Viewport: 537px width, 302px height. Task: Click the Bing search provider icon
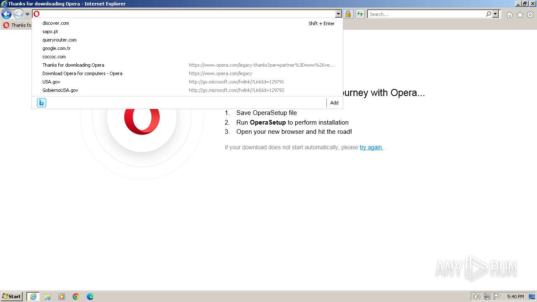[41, 103]
